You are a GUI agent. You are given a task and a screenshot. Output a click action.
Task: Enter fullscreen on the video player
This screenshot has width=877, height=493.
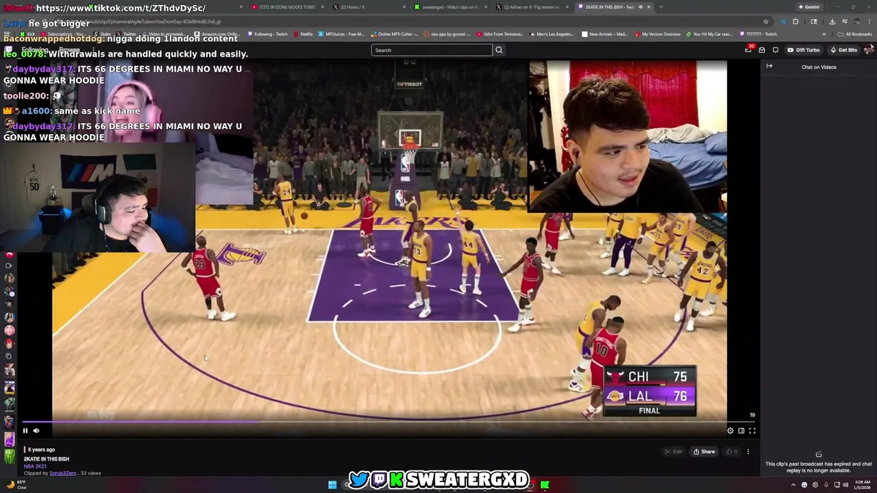(752, 431)
